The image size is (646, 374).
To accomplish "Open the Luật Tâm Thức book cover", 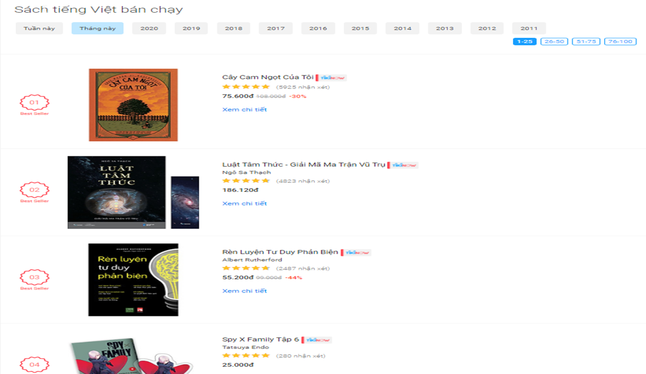I will pyautogui.click(x=116, y=192).
